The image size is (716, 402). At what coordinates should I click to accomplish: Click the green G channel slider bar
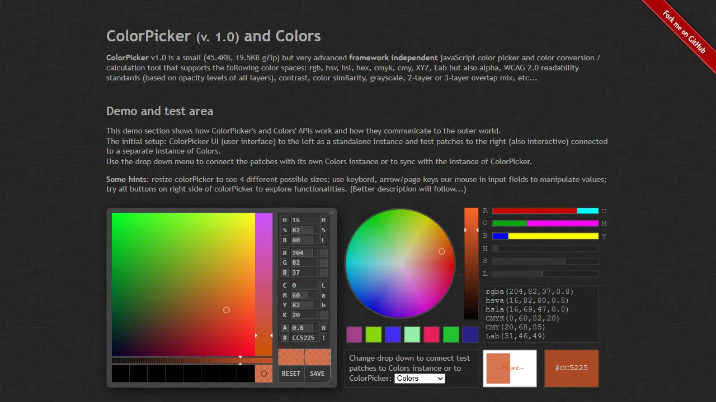click(x=545, y=223)
